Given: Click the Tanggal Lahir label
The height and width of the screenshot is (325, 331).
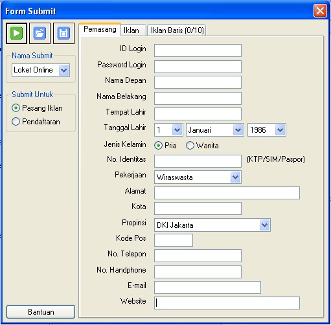Looking at the screenshot, I should coord(125,128).
